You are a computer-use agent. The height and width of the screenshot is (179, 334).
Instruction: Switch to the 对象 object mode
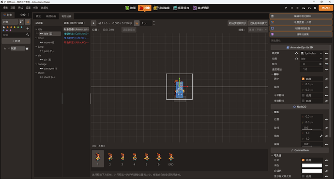[x=145, y=8]
